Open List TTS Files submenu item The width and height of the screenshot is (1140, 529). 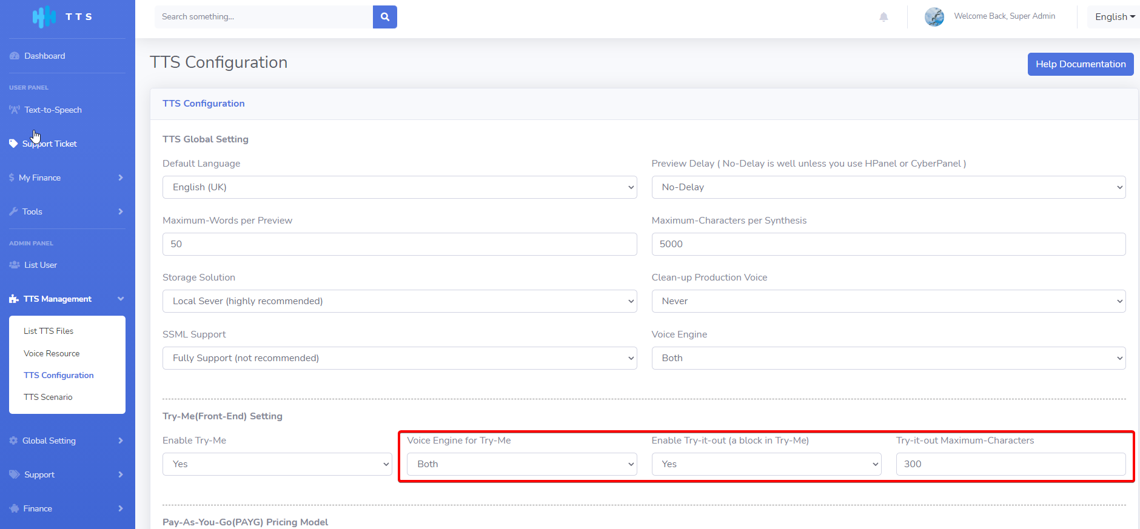click(x=49, y=331)
